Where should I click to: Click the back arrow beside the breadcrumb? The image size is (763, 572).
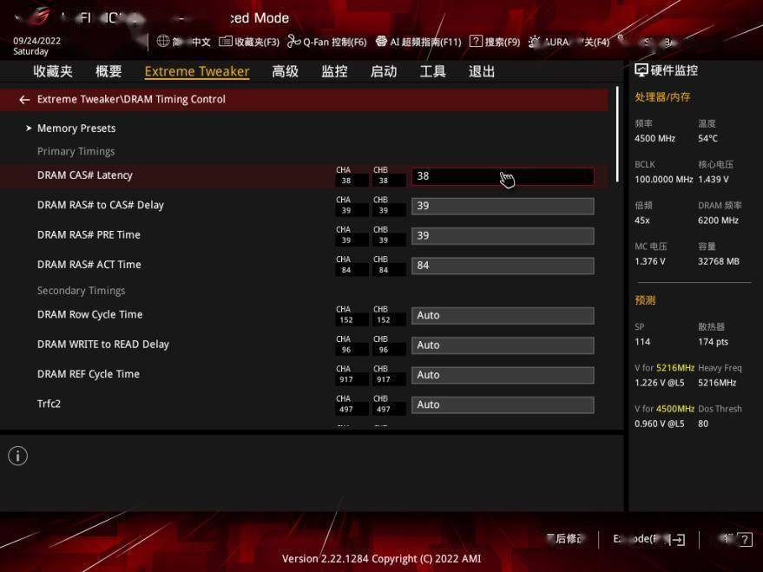coord(24,100)
